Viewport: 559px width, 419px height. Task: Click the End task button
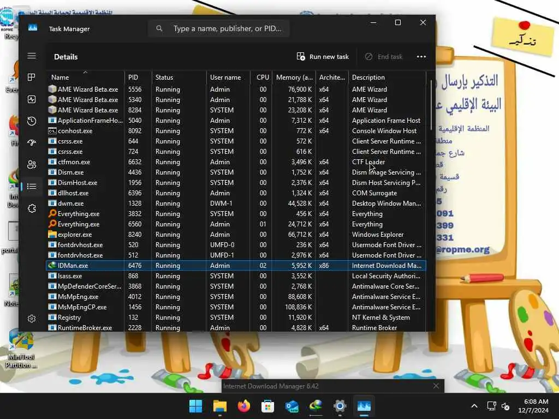point(384,57)
